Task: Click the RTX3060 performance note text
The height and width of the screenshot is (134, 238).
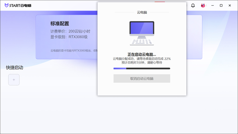Action: pyautogui.click(x=74, y=51)
